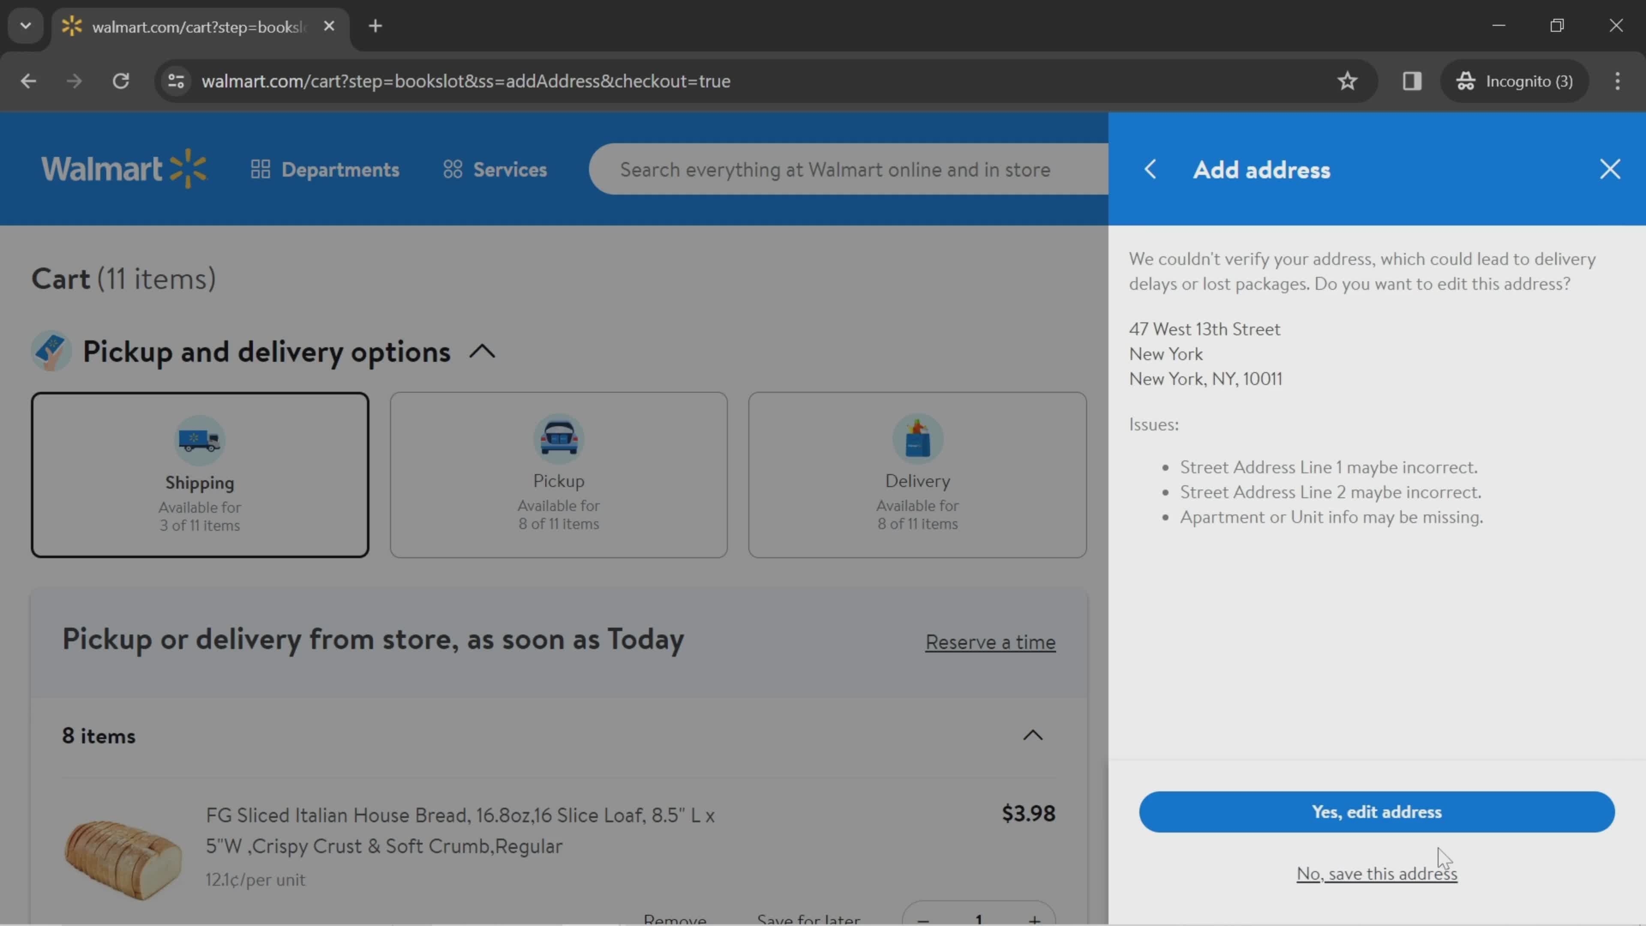Click the Cart (11 items) heading

pos(123,279)
